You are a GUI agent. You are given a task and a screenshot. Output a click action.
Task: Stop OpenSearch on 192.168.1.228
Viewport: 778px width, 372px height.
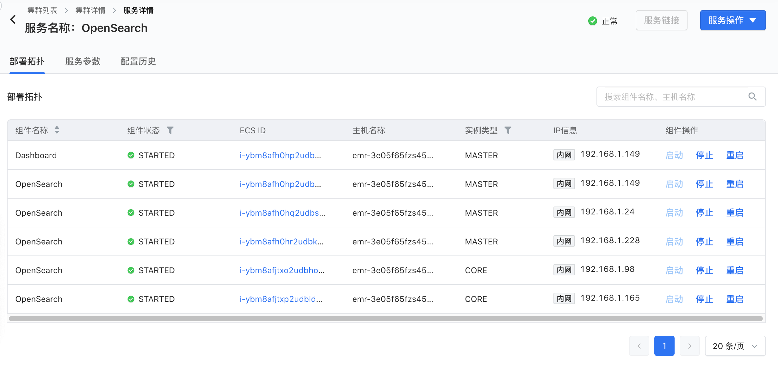[x=705, y=242]
